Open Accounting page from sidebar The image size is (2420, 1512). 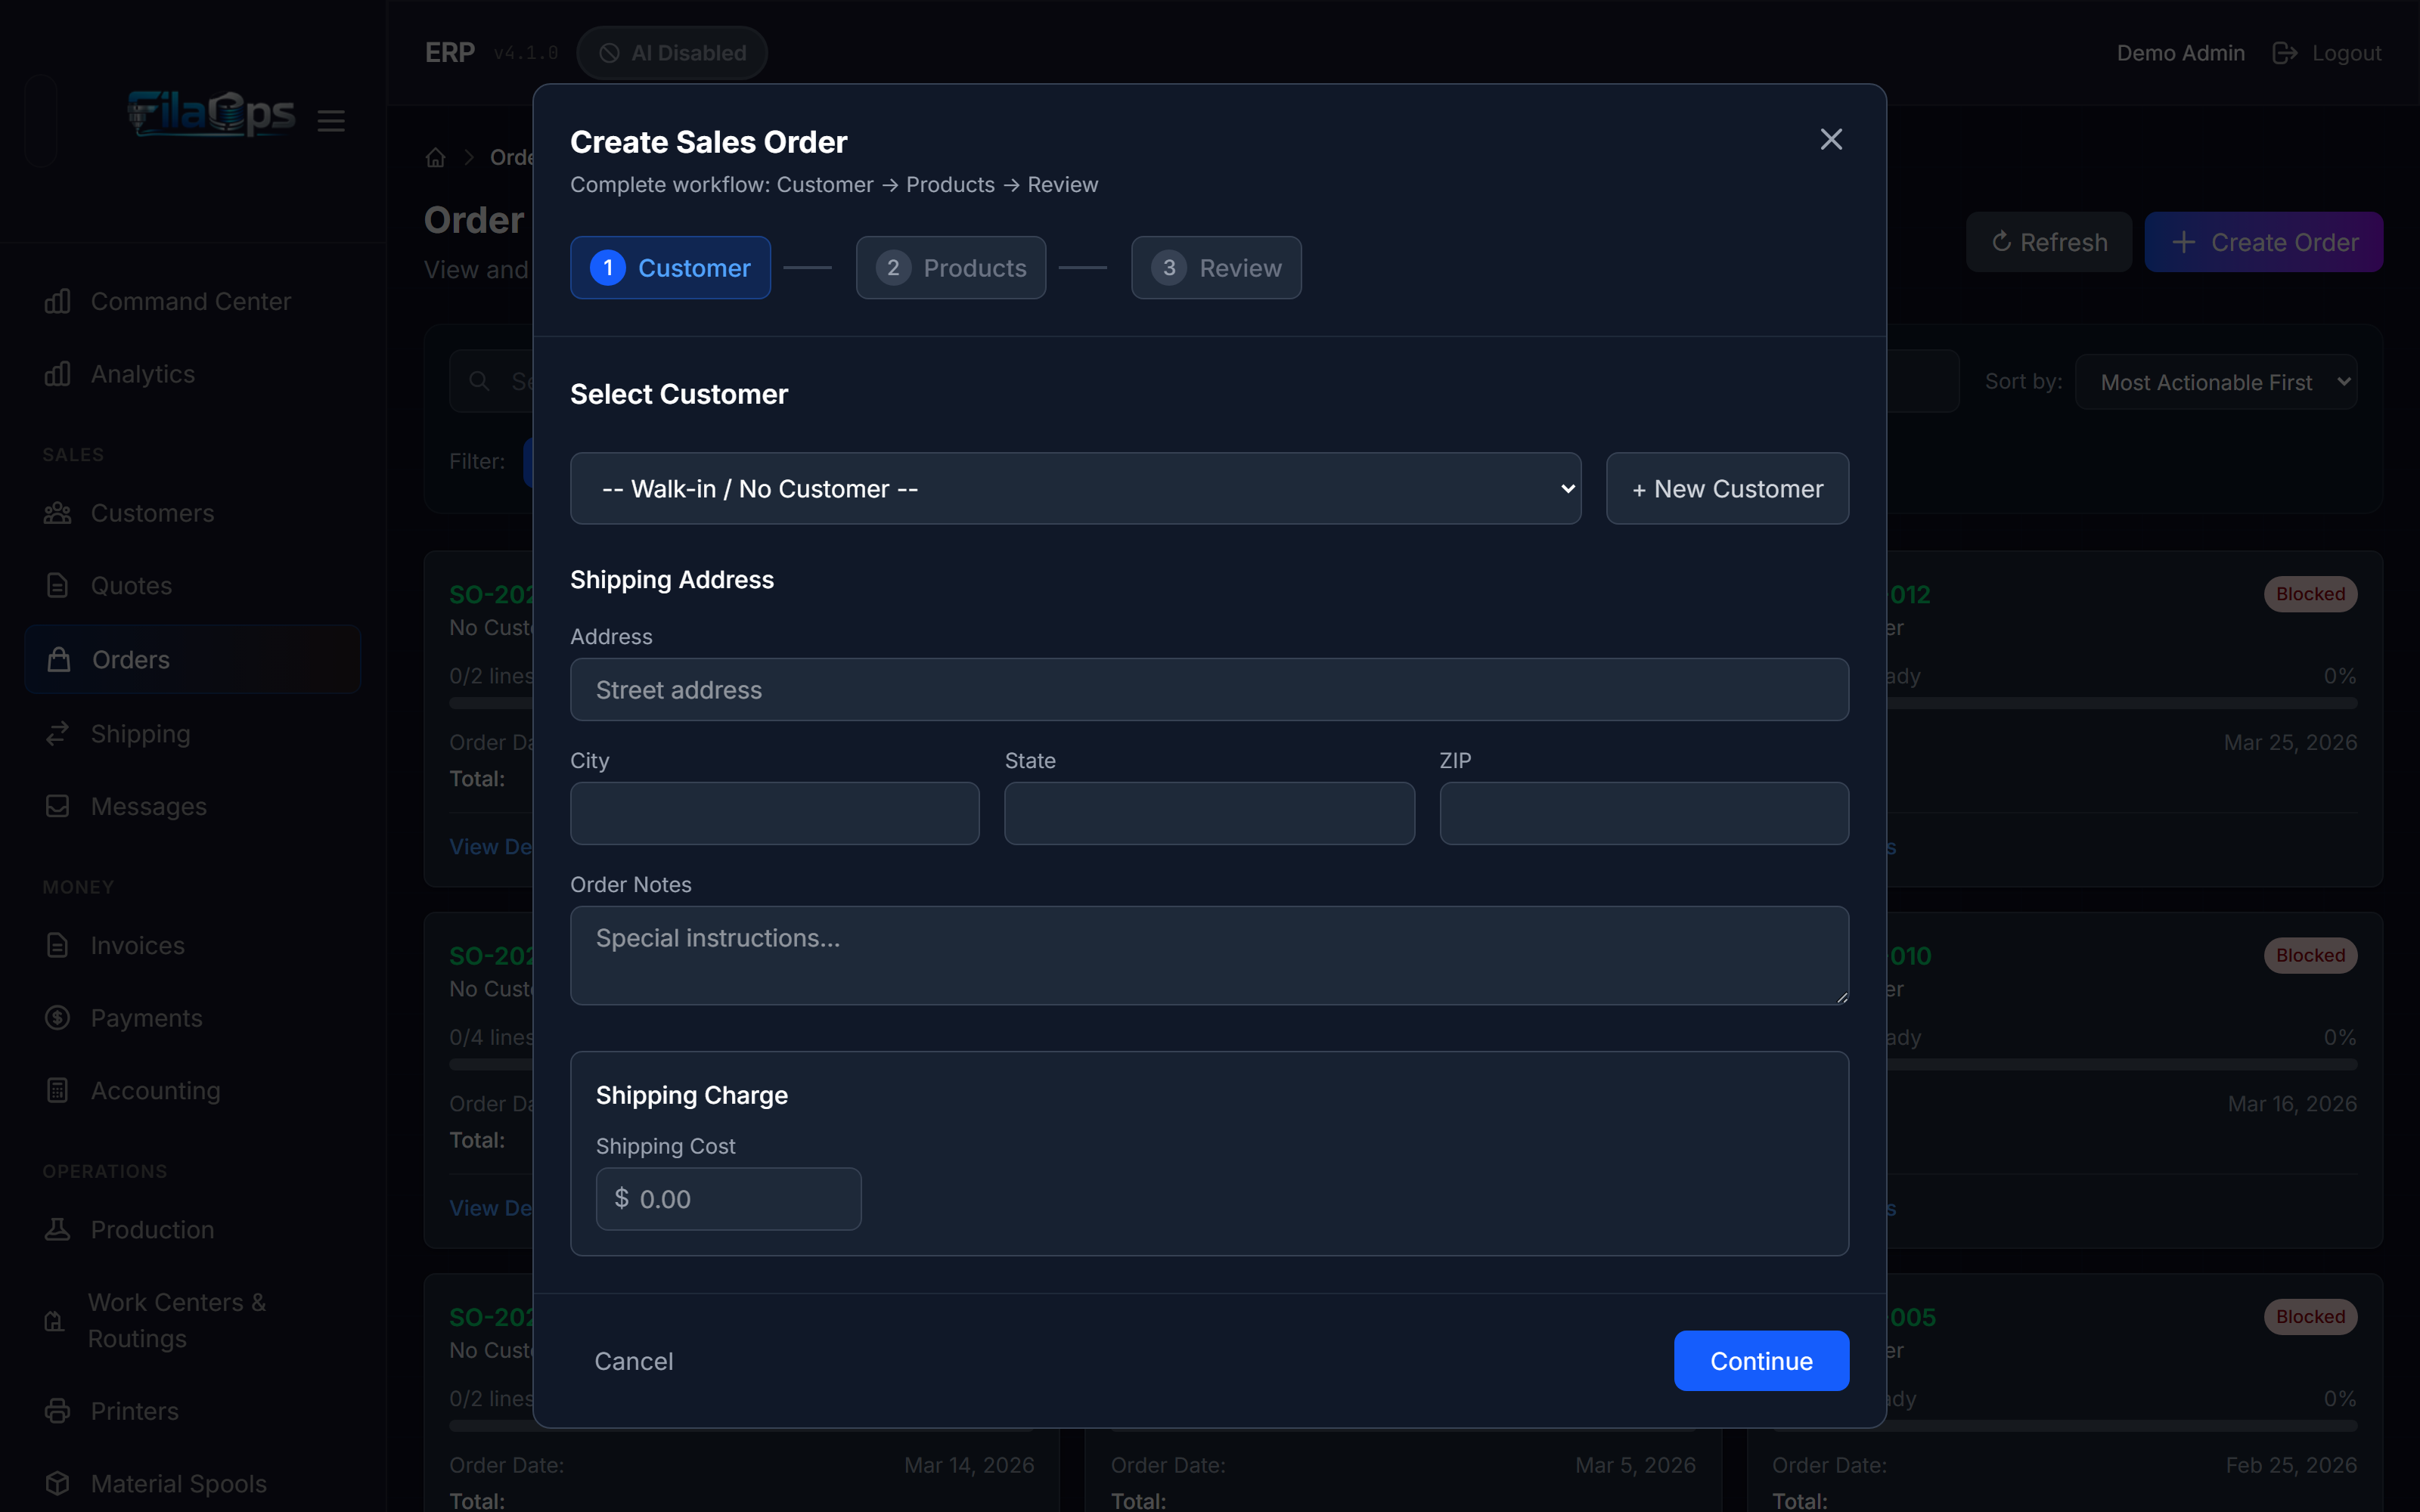[x=192, y=1090]
